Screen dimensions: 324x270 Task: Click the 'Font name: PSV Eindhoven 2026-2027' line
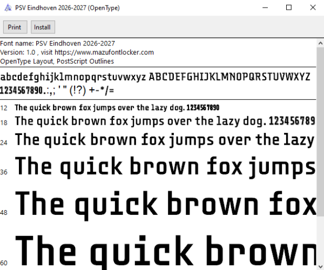57,44
